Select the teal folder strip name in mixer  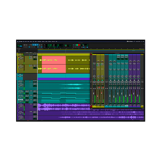click(x=107, y=106)
